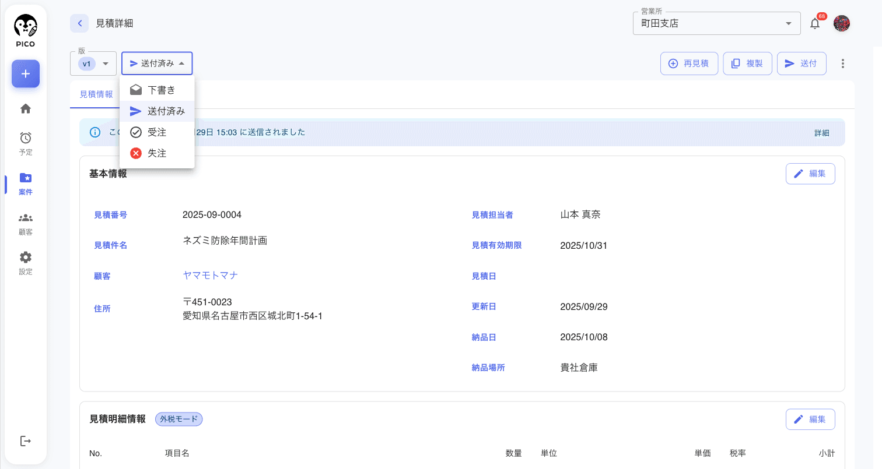The height and width of the screenshot is (469, 882).
Task: Click the 小計 column header
Action: [827, 453]
